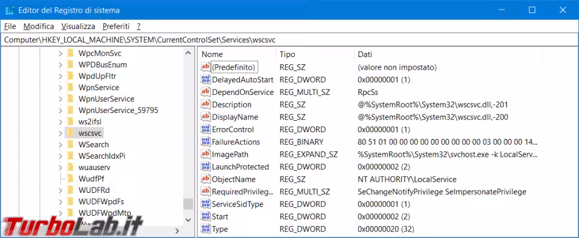This screenshot has width=579, height=238.
Task: Click the string icon next to Description
Action: [x=205, y=105]
